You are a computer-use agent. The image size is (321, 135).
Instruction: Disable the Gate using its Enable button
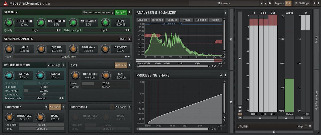click(121, 65)
